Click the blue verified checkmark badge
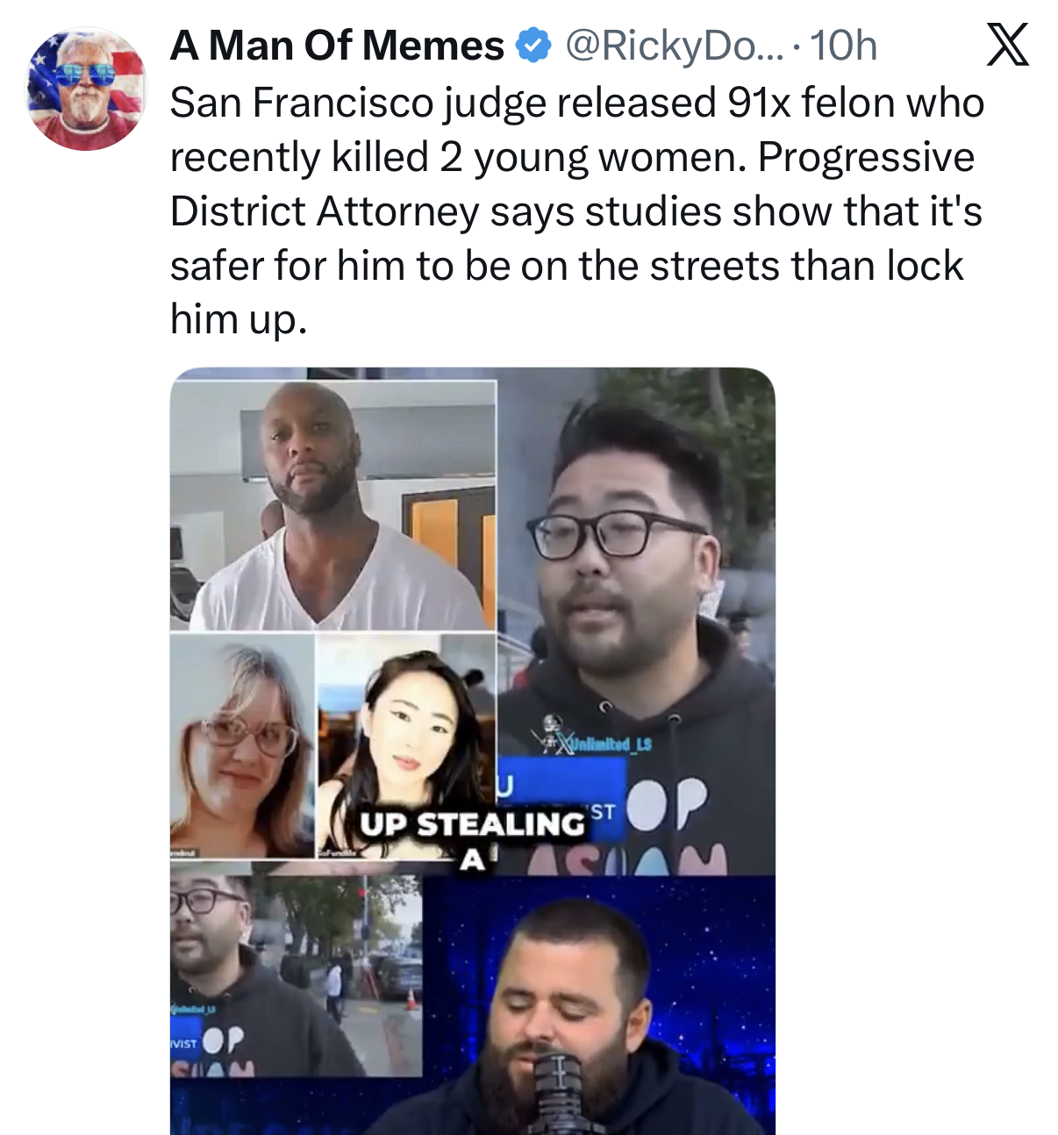Screen dimensions: 1058x1135 (x=534, y=46)
